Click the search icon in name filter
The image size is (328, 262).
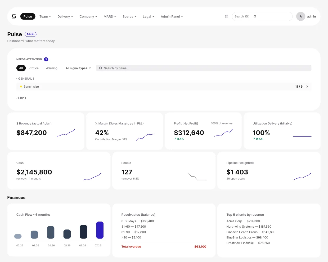pyautogui.click(x=101, y=68)
